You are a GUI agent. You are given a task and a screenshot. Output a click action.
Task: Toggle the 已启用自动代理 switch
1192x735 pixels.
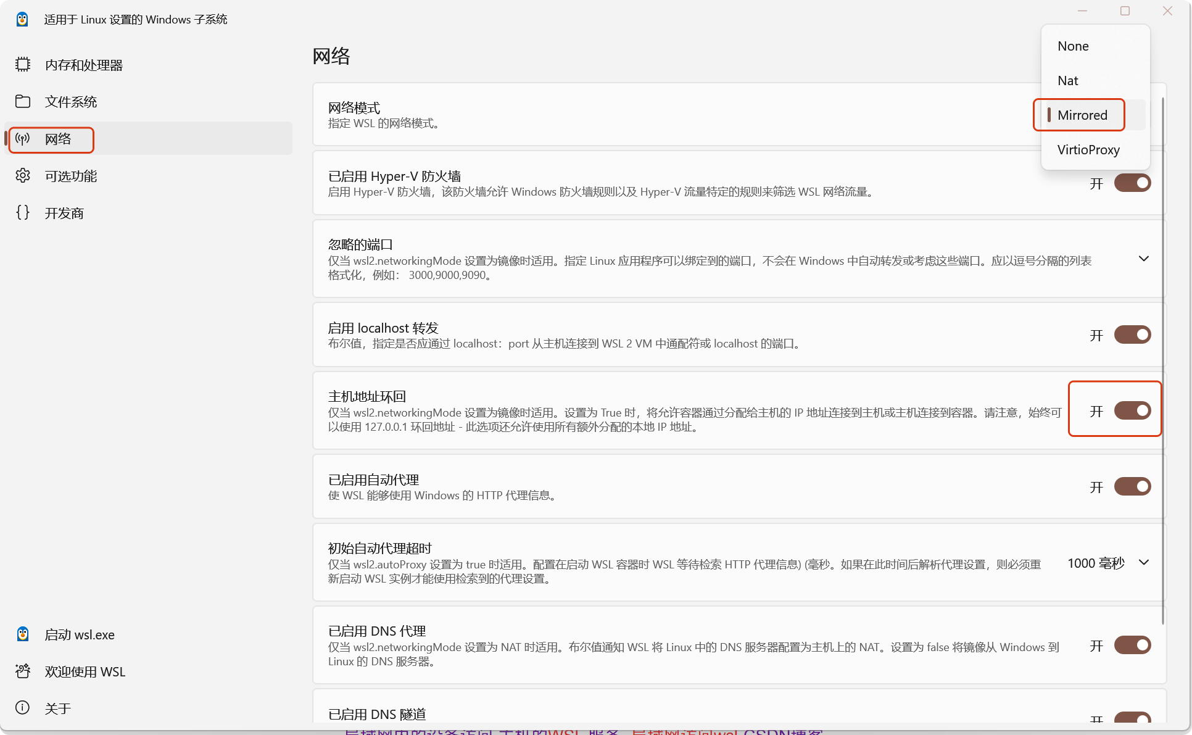coord(1132,487)
